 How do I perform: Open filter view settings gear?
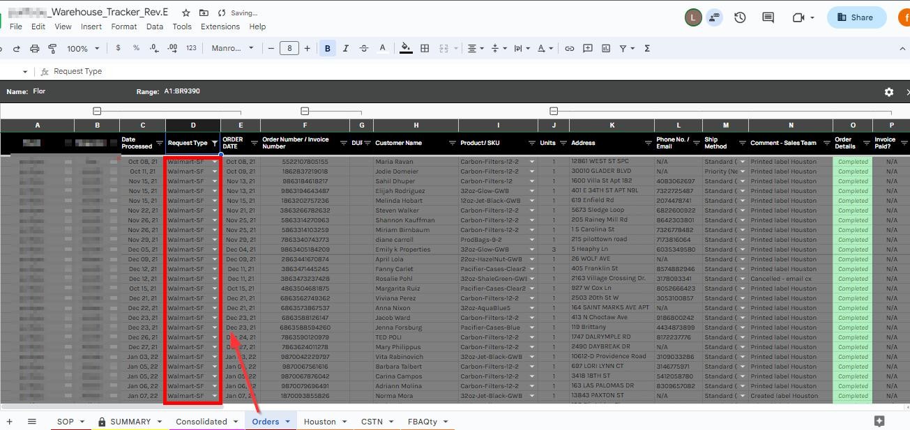pyautogui.click(x=888, y=92)
